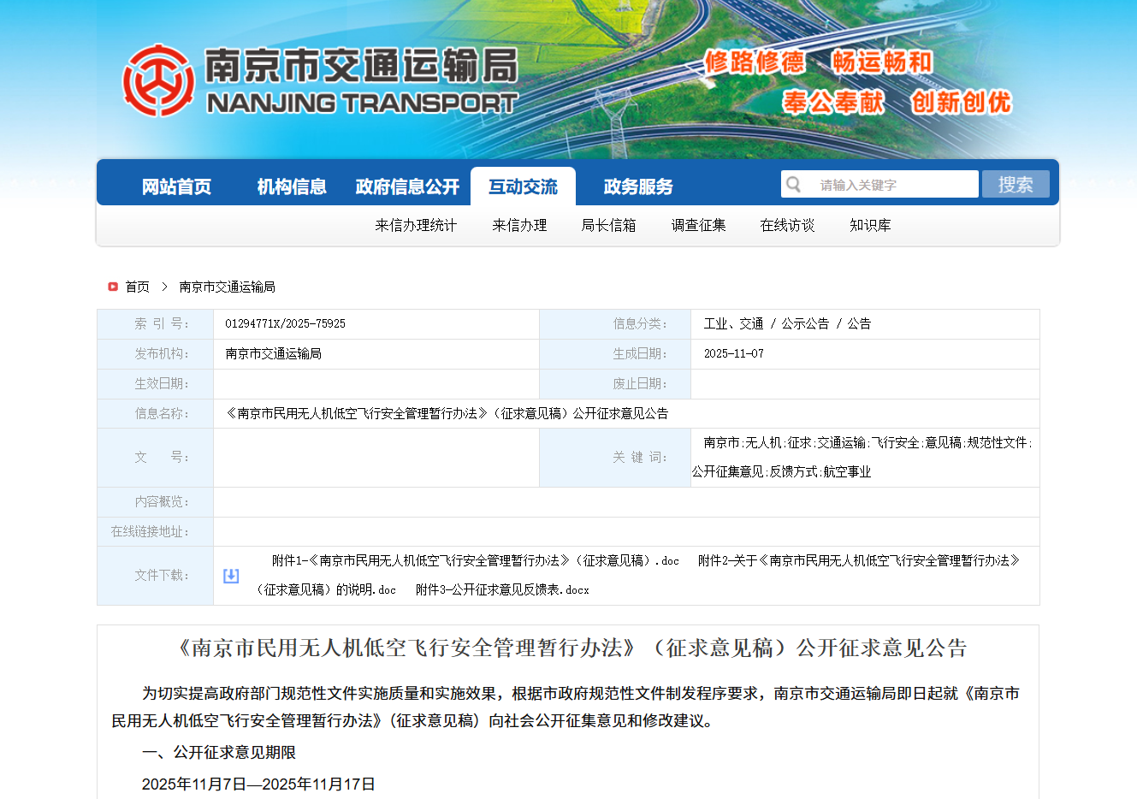Switch to 政府信息公开 tab
The image size is (1137, 799).
tap(407, 186)
